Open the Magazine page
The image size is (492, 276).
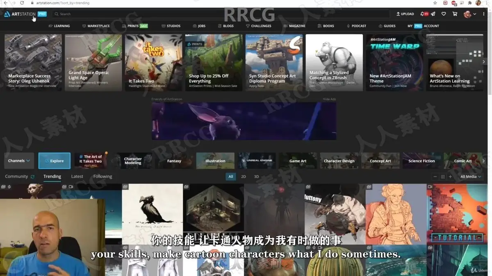pyautogui.click(x=294, y=26)
